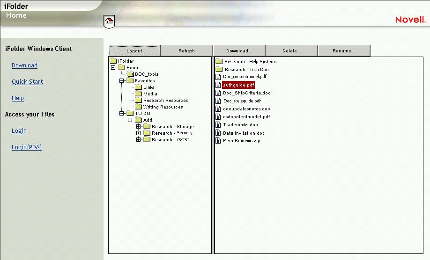The image size is (430, 260).
Task: Open the Research - Help Systems folder icon
Action: click(x=219, y=61)
